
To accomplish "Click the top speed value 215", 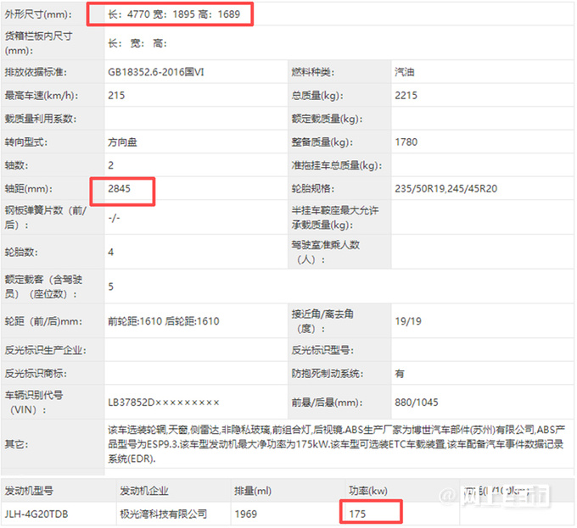I will (116, 96).
